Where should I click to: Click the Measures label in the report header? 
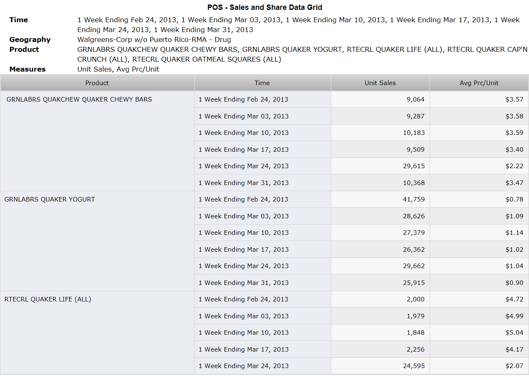(x=28, y=69)
